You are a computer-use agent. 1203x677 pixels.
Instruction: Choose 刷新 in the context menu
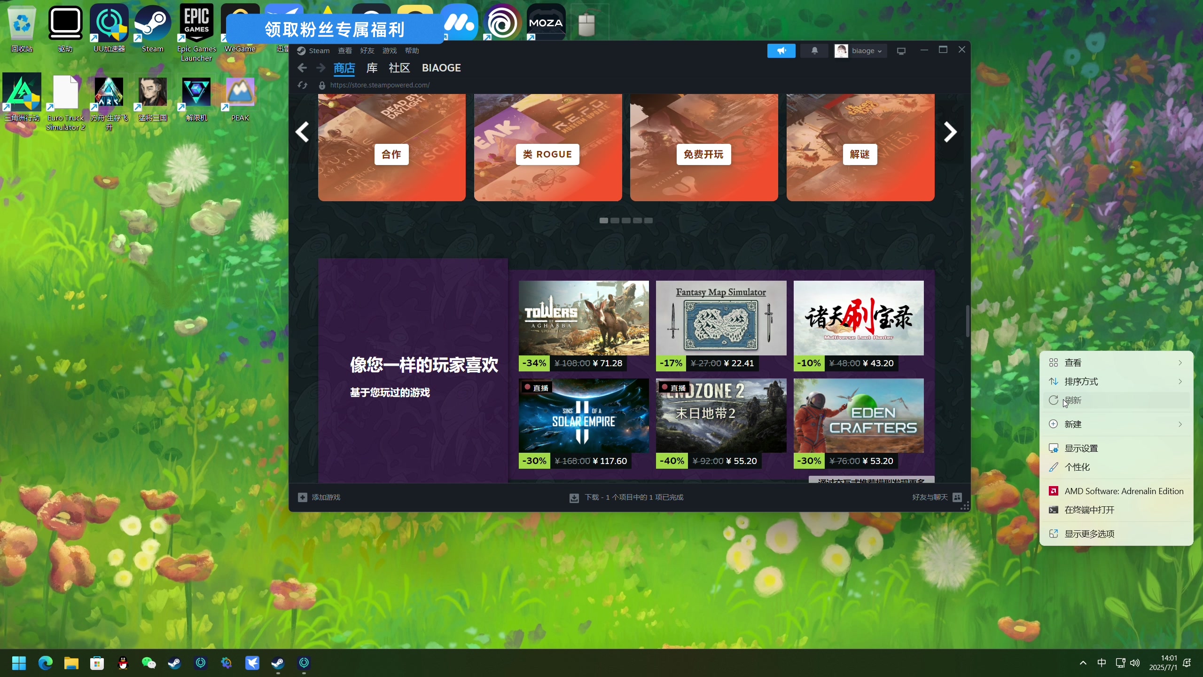point(1116,401)
